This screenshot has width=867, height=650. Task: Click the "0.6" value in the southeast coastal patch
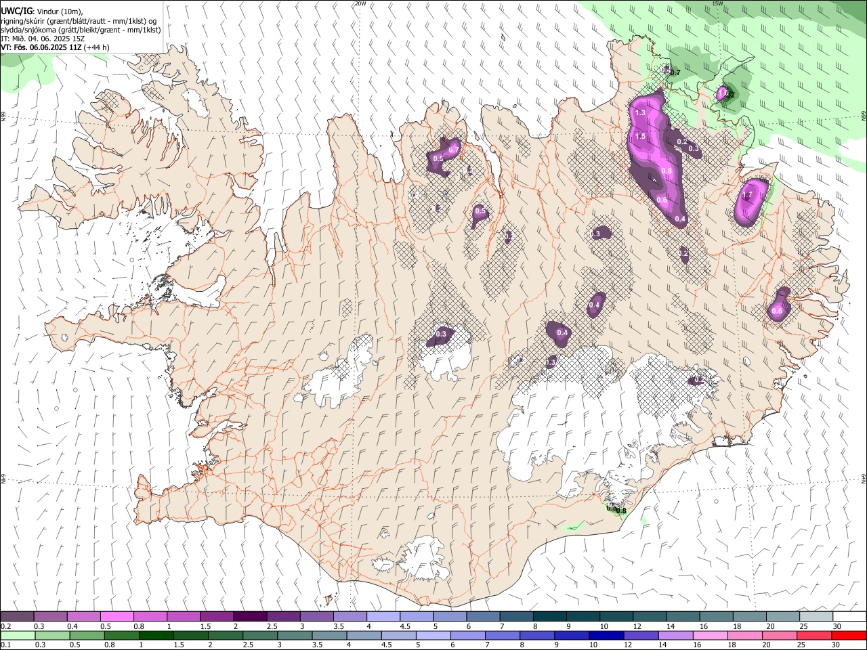(x=778, y=311)
